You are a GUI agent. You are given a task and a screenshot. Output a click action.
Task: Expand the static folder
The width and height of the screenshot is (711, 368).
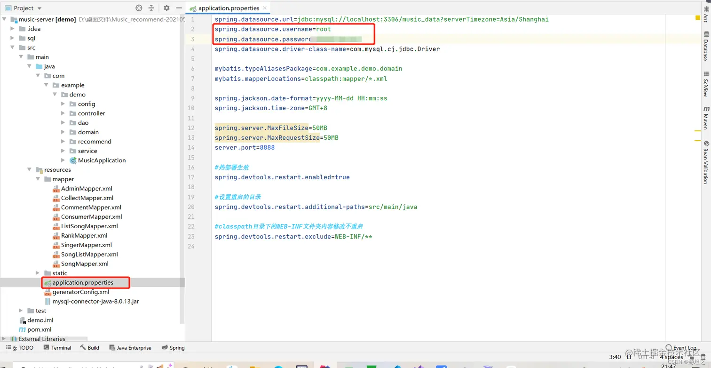(38, 273)
